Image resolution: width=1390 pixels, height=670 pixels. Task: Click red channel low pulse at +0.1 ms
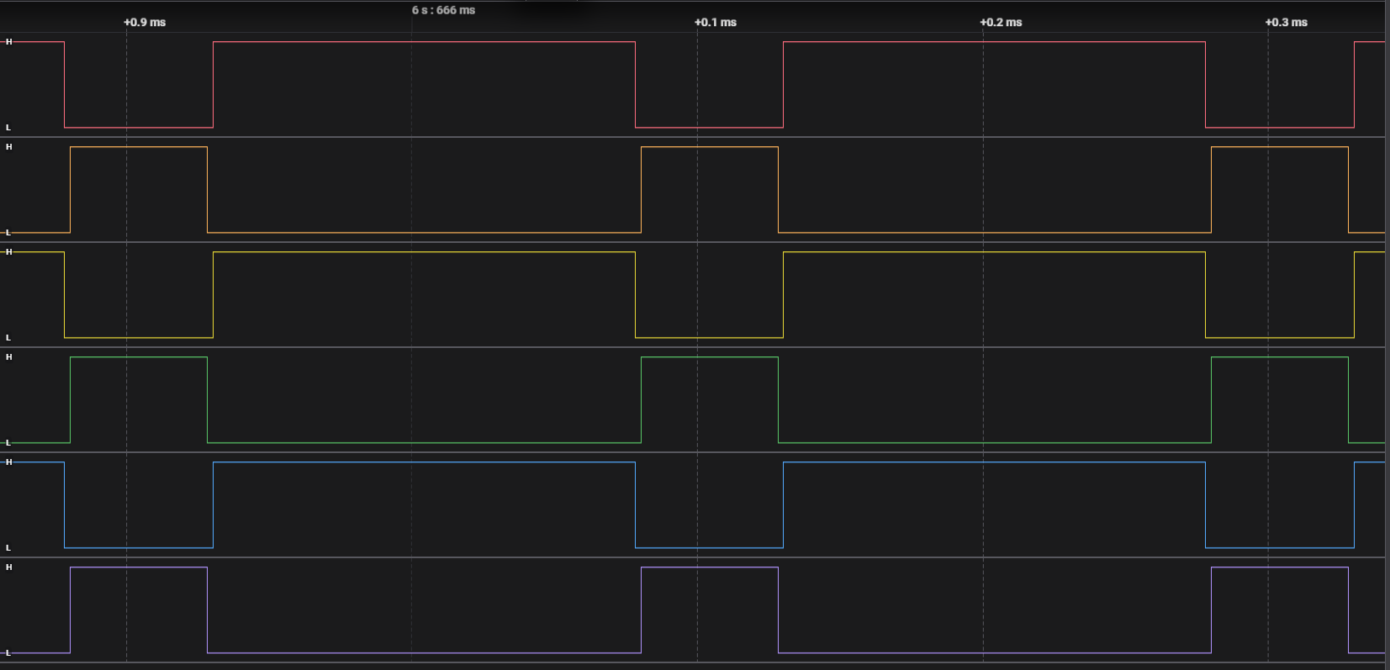tap(710, 85)
